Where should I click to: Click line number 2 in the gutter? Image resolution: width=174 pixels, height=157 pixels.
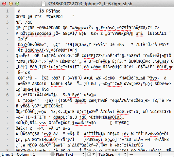point(7,17)
